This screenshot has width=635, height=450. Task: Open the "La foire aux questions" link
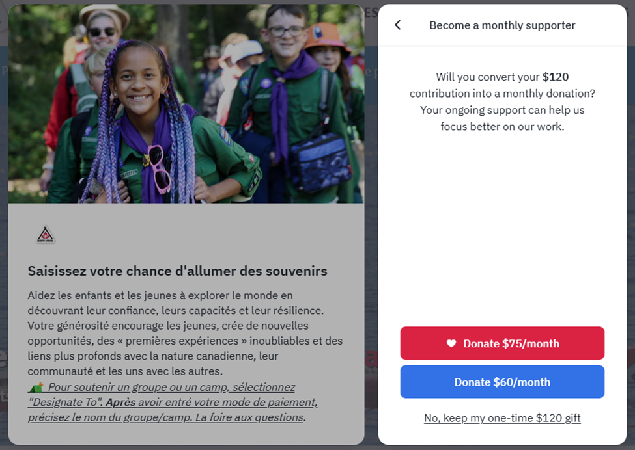tap(249, 417)
